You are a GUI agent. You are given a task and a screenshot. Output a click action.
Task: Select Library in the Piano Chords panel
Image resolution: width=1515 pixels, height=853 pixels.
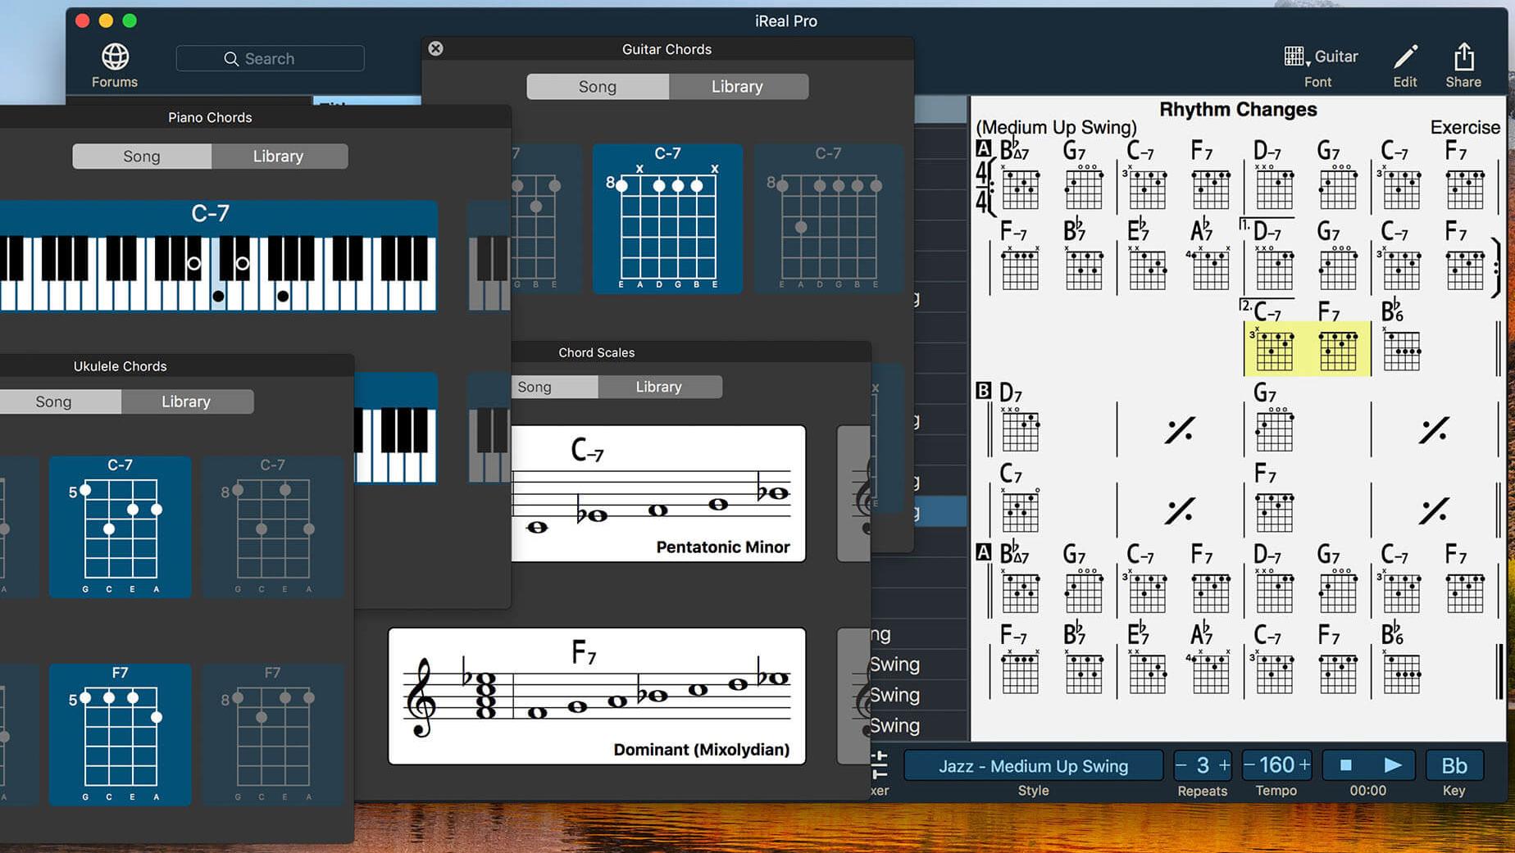(x=279, y=156)
